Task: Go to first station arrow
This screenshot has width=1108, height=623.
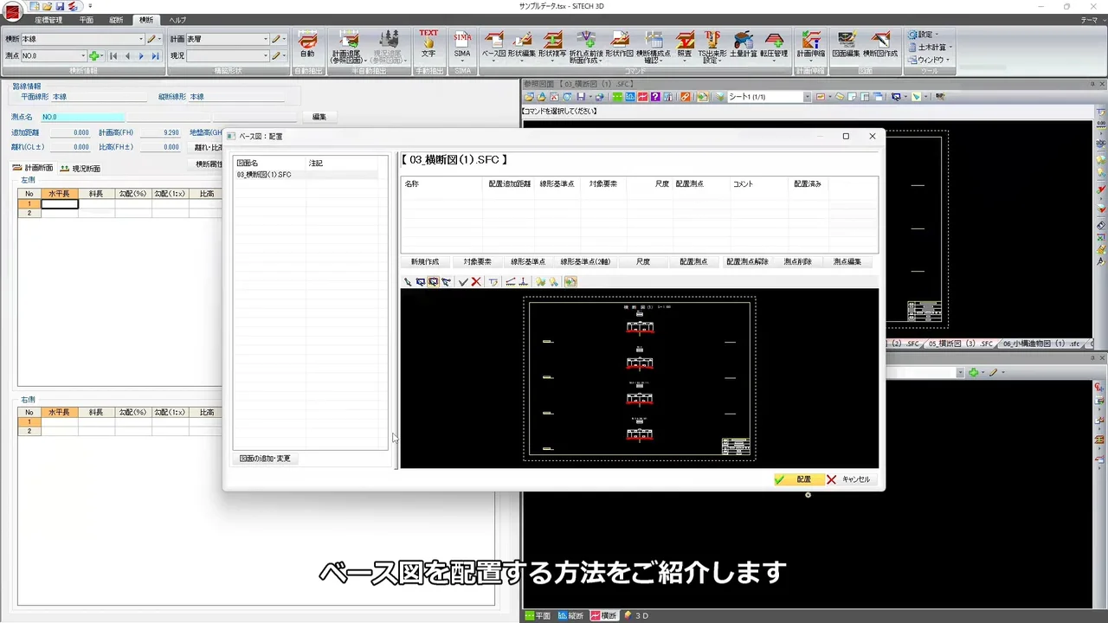Action: pyautogui.click(x=113, y=56)
